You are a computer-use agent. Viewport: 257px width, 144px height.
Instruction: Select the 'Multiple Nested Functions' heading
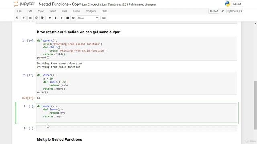[x=59, y=140]
